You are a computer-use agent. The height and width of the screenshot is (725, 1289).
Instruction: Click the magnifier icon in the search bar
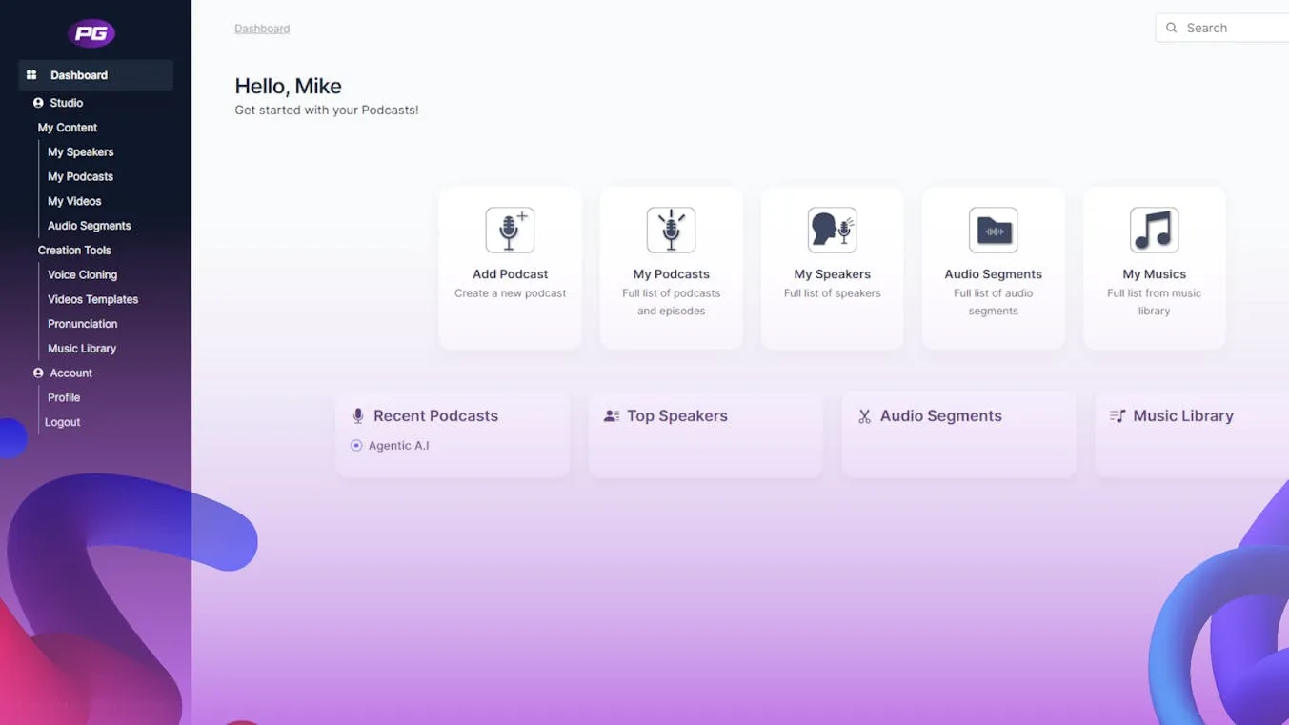point(1172,28)
